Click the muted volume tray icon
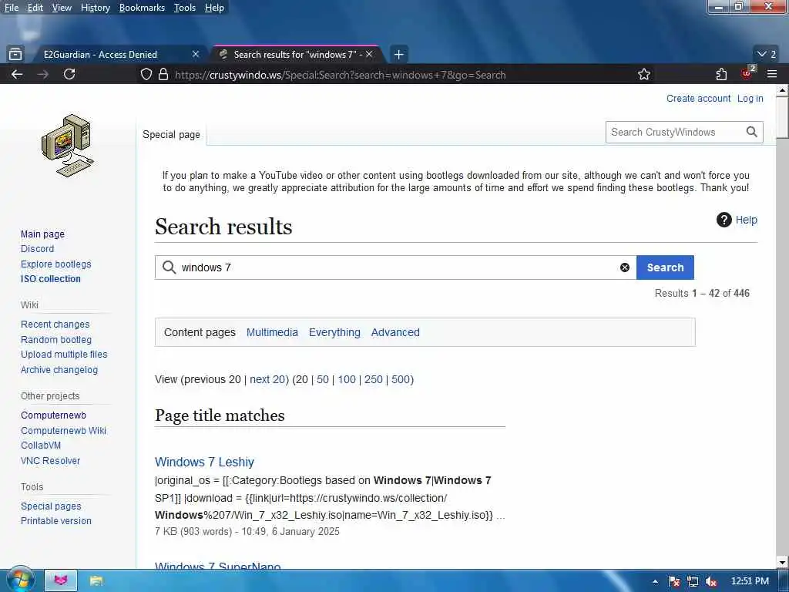789x592 pixels. tap(711, 581)
